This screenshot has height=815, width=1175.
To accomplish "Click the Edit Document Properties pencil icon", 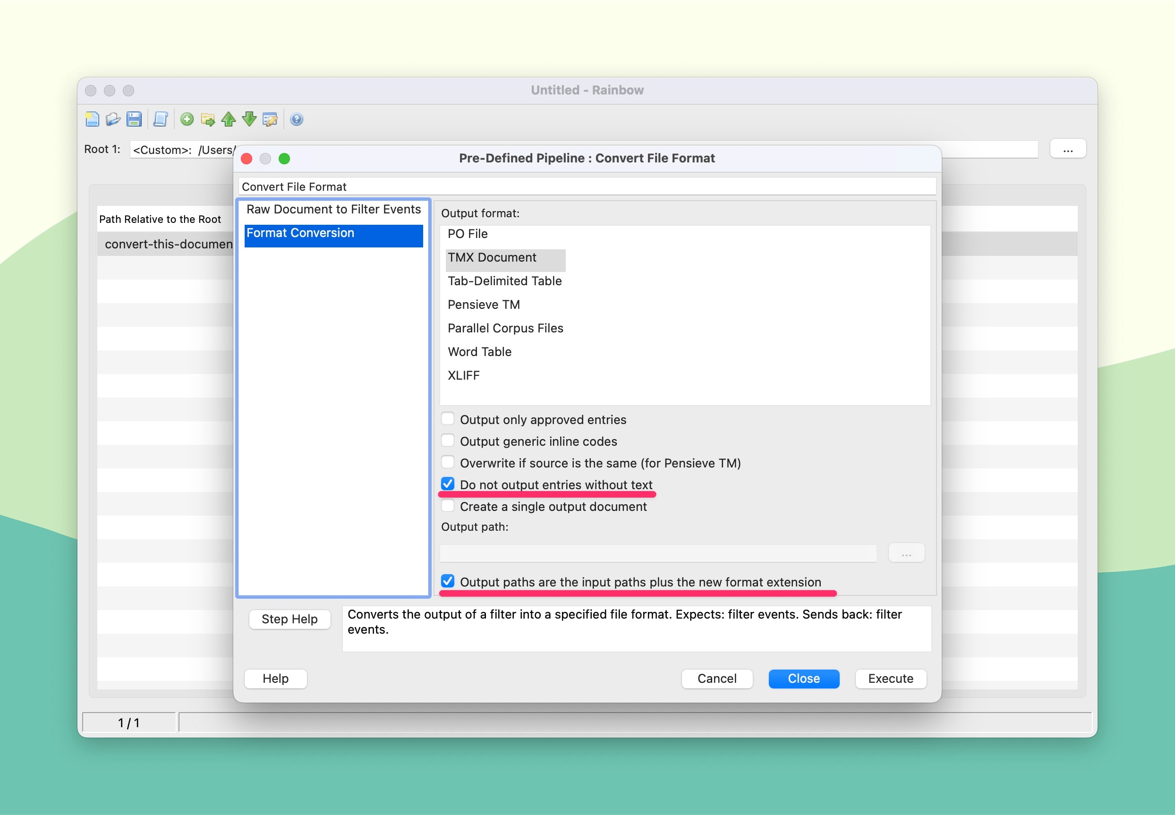I will pos(270,119).
